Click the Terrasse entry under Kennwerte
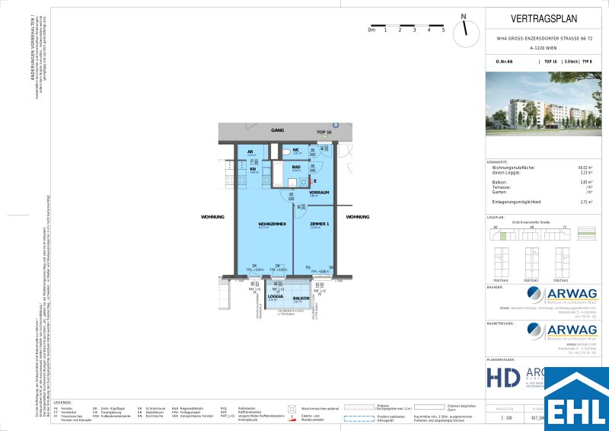Viewport: 609px width, 431px height. click(502, 187)
